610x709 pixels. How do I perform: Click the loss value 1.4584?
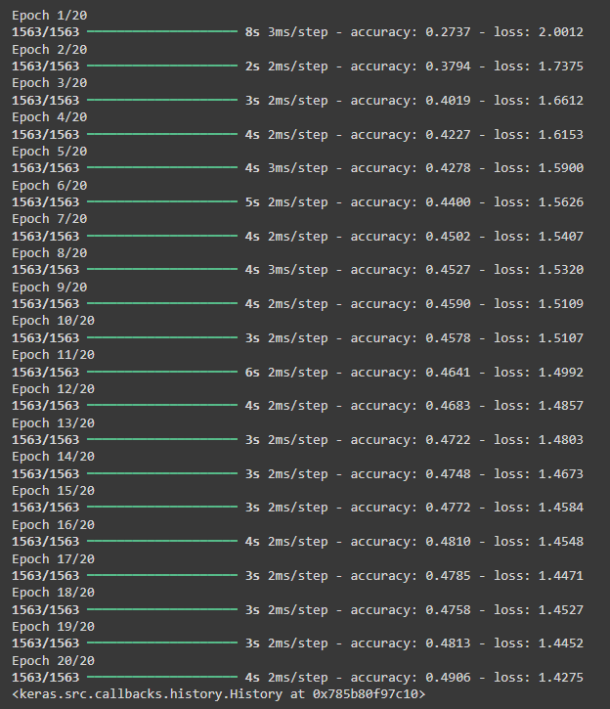pos(561,508)
